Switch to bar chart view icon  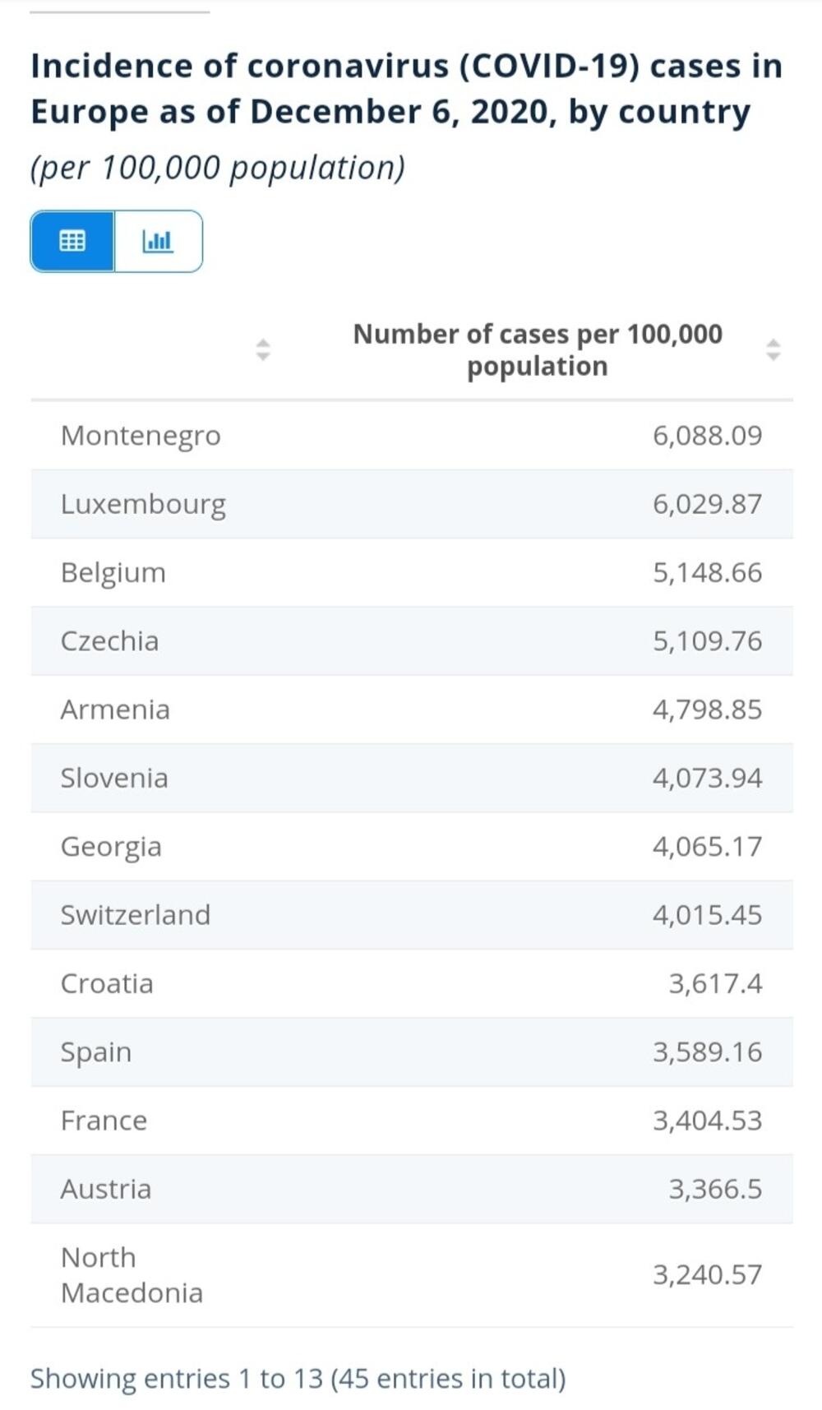pyautogui.click(x=158, y=241)
